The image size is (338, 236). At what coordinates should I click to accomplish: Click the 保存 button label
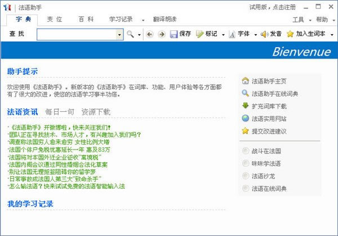(185, 34)
